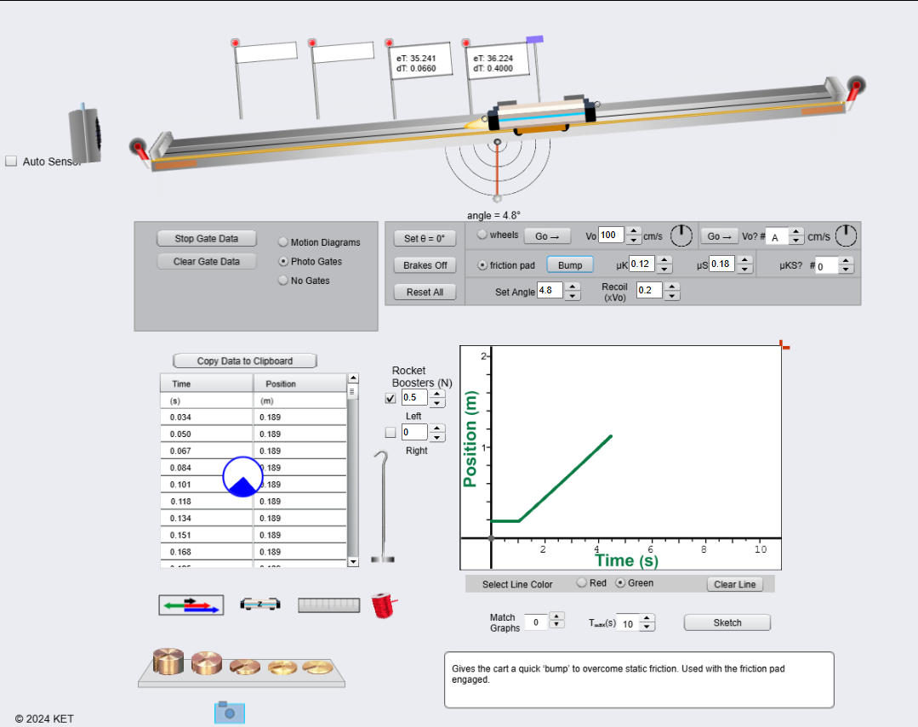Click the ruler tool icon
The height and width of the screenshot is (727, 918).
coord(329,605)
